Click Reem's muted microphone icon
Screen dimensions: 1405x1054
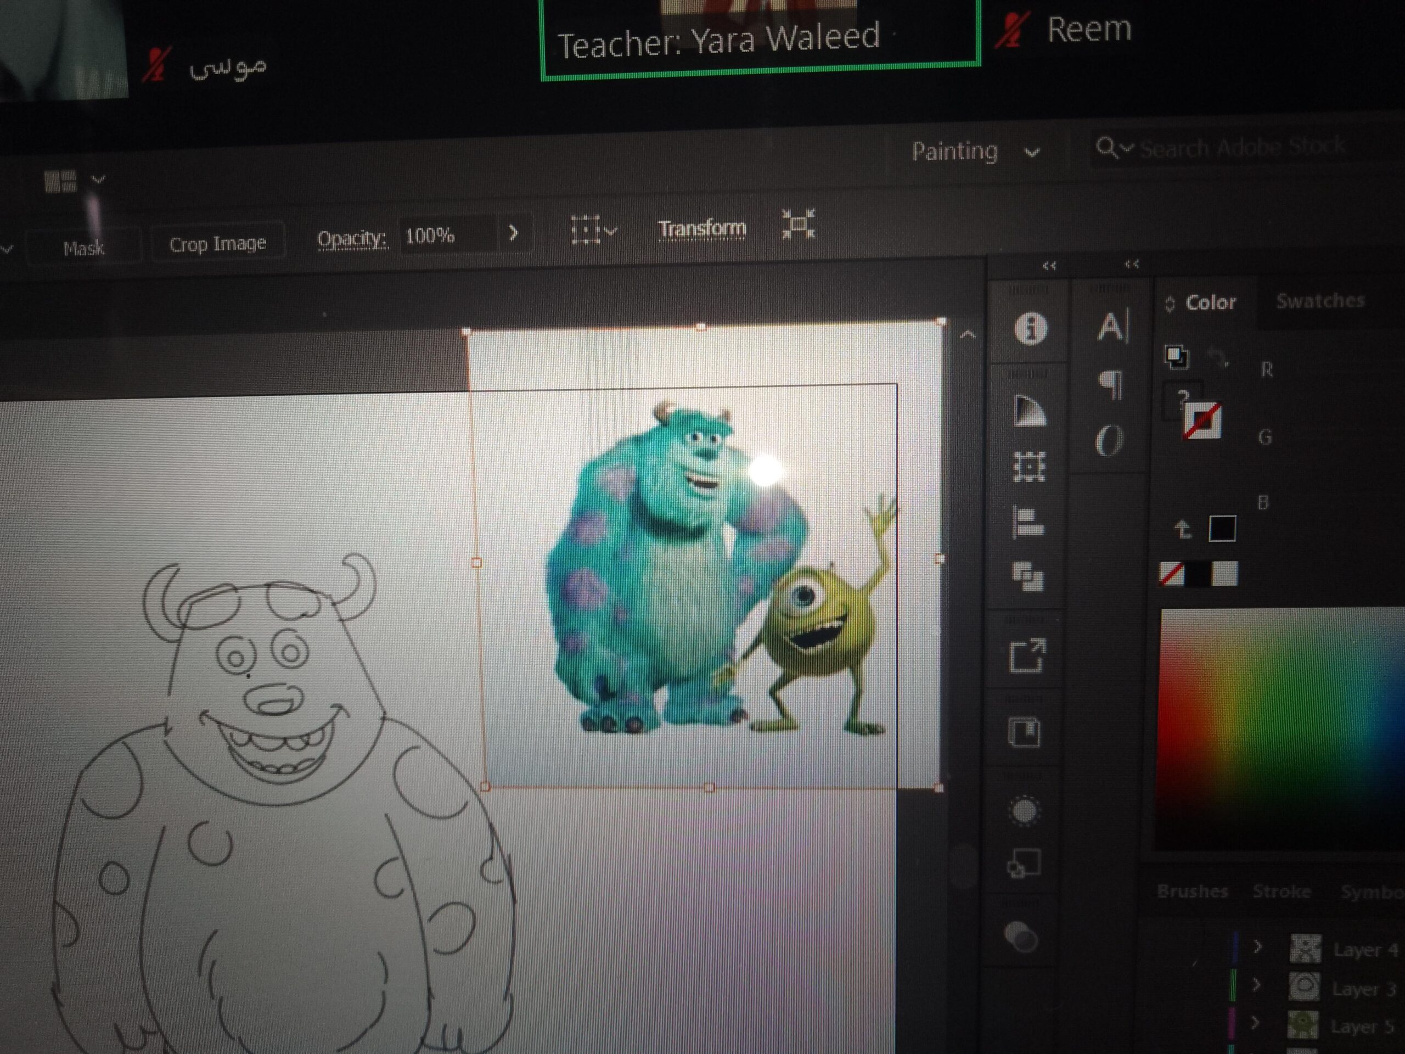pos(1009,31)
